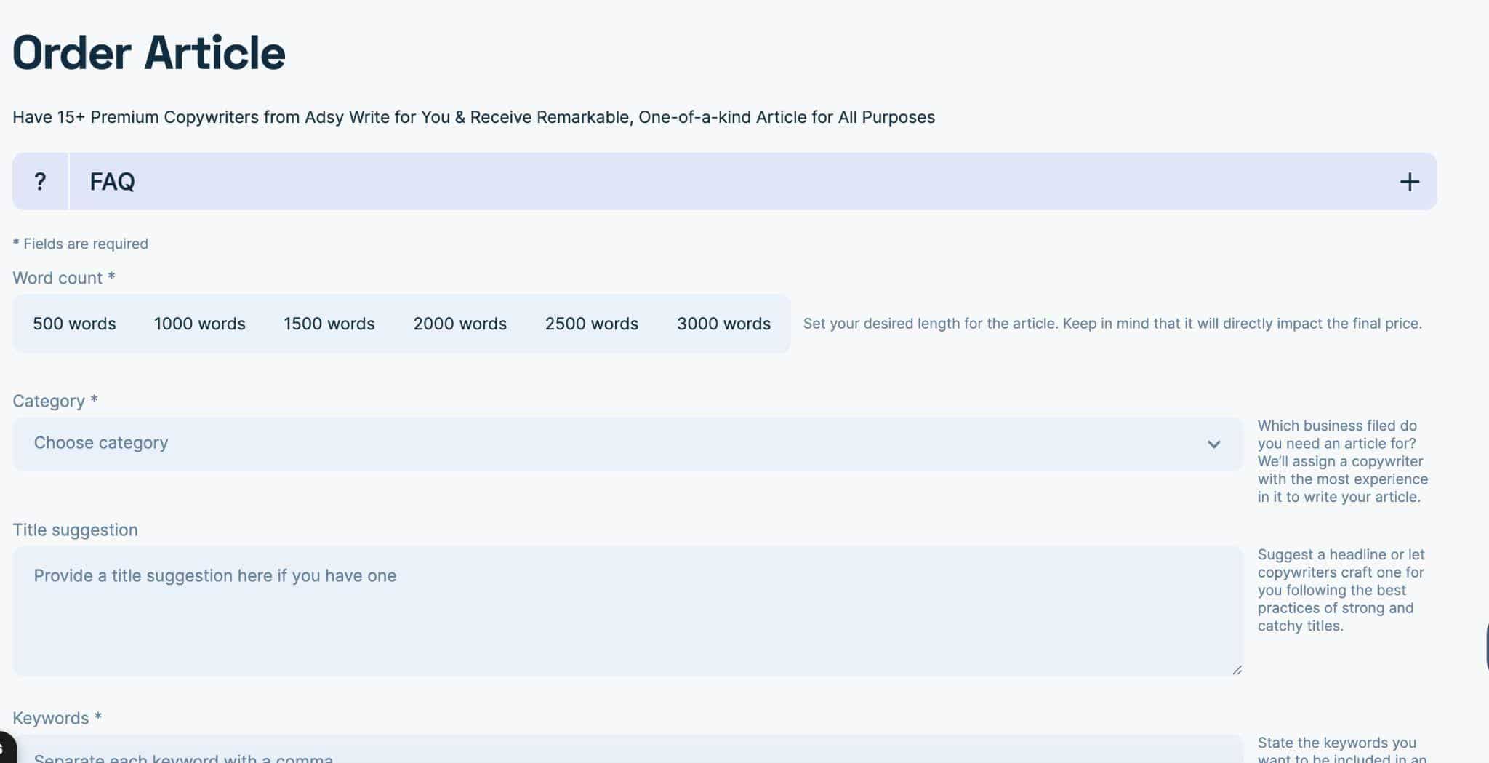Click the 'Title suggestion' label

(75, 530)
